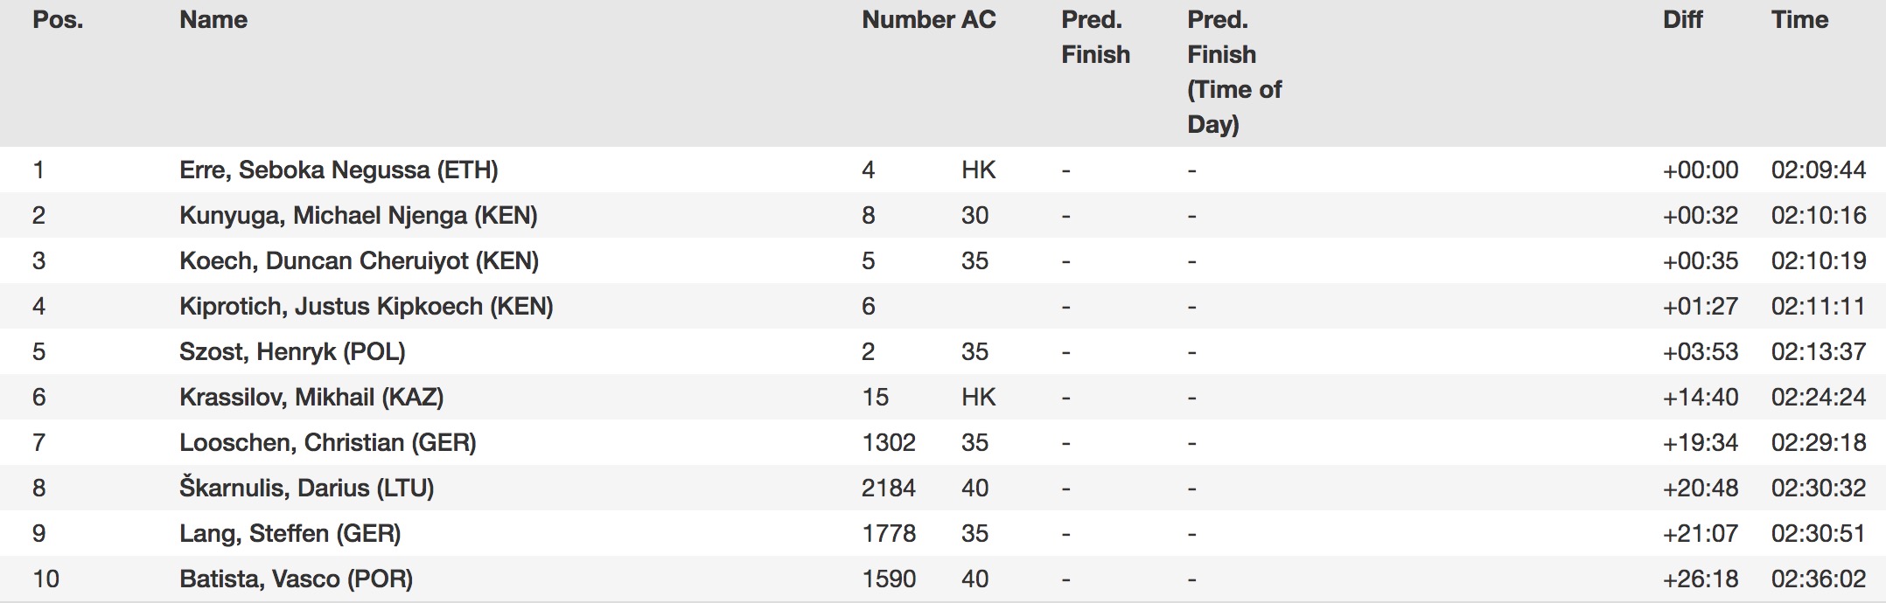The height and width of the screenshot is (603, 1886).
Task: Click the Time column header
Action: click(x=1799, y=20)
